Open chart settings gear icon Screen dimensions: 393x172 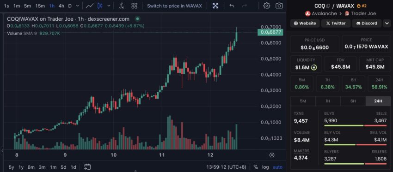pyautogui.click(x=266, y=6)
